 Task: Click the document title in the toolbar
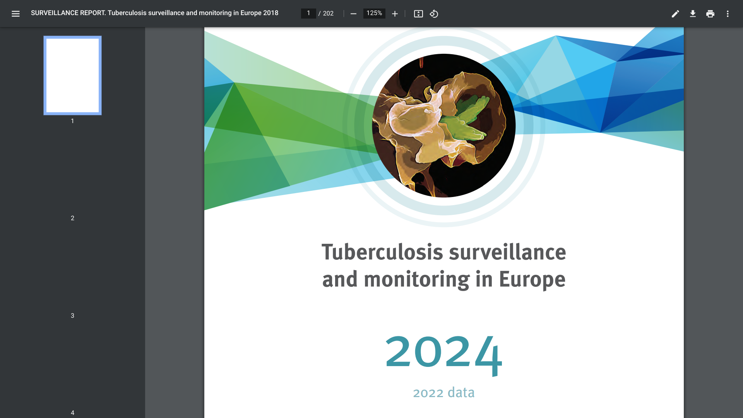pyautogui.click(x=154, y=13)
